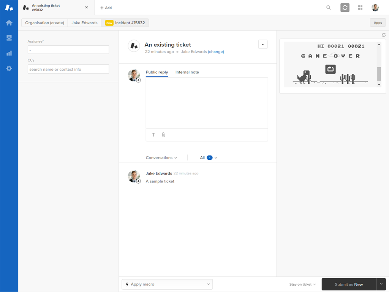Restart the dino game via the replay icon
This screenshot has height=292, width=389.
(330, 69)
